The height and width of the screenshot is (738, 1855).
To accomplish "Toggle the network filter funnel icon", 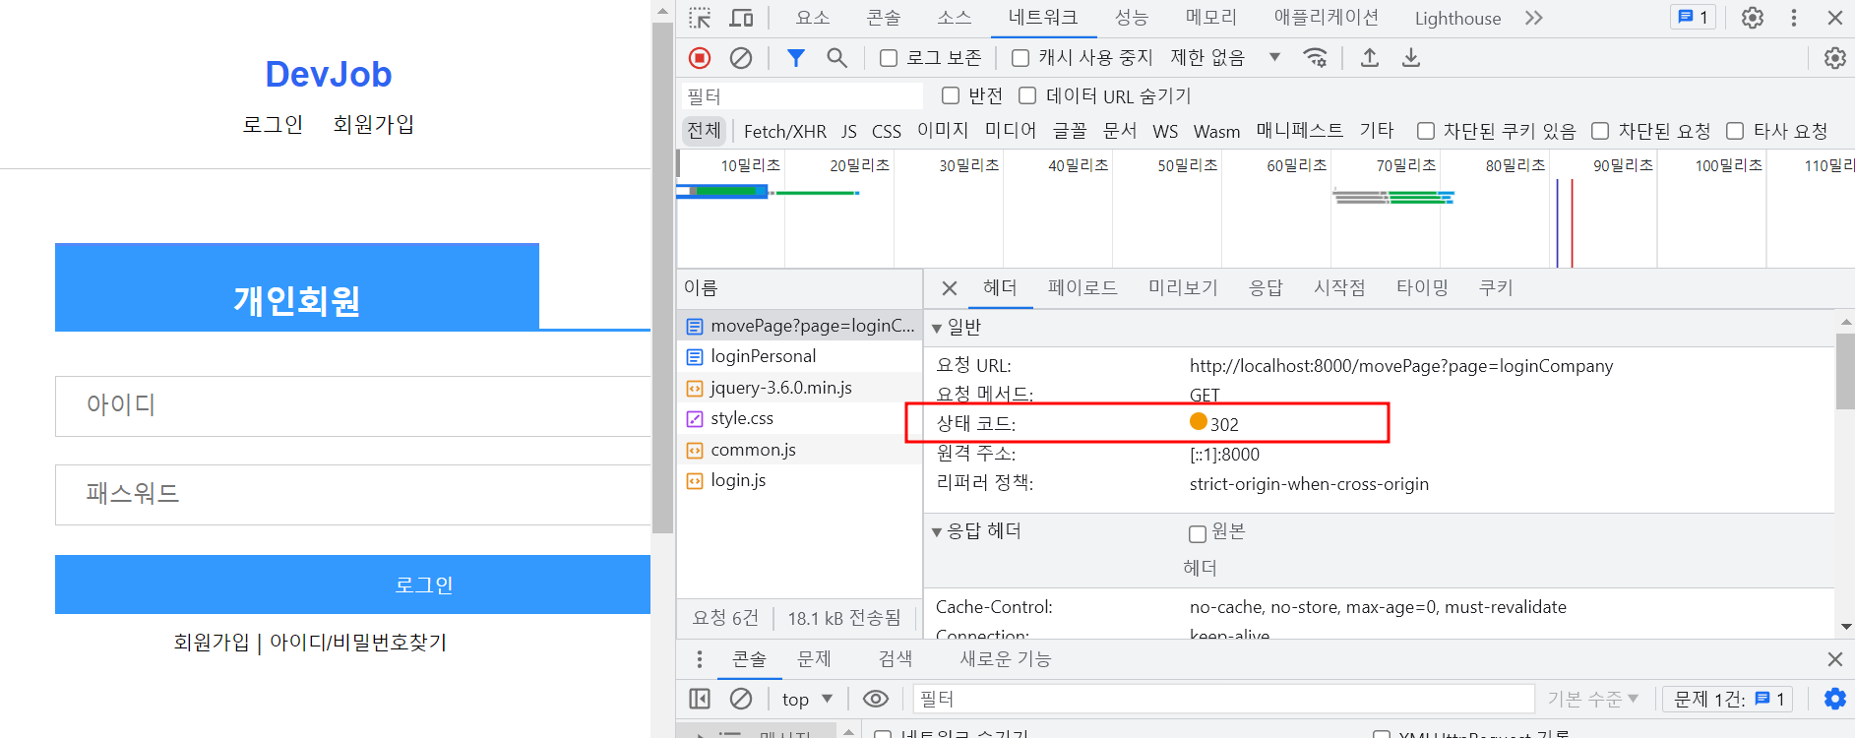I will click(x=796, y=58).
